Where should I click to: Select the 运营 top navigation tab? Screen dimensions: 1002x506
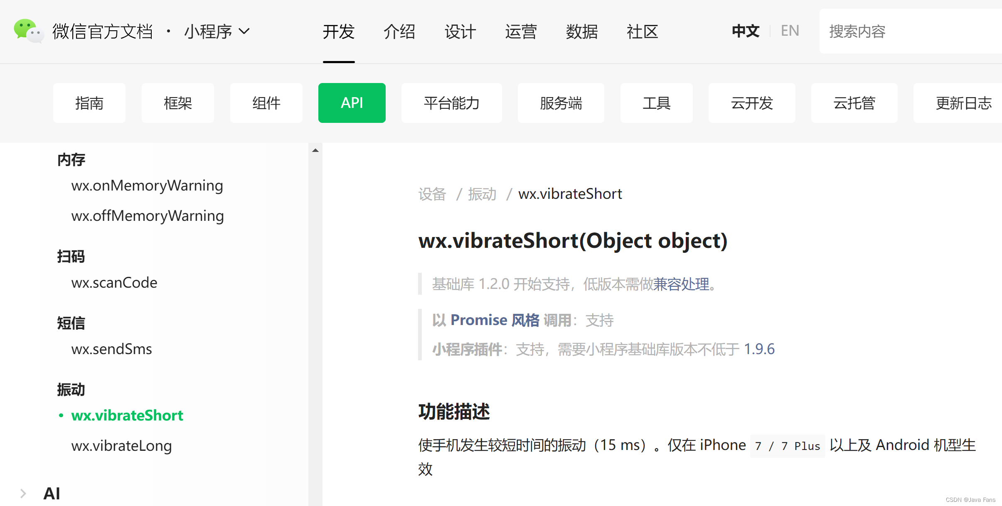tap(521, 32)
